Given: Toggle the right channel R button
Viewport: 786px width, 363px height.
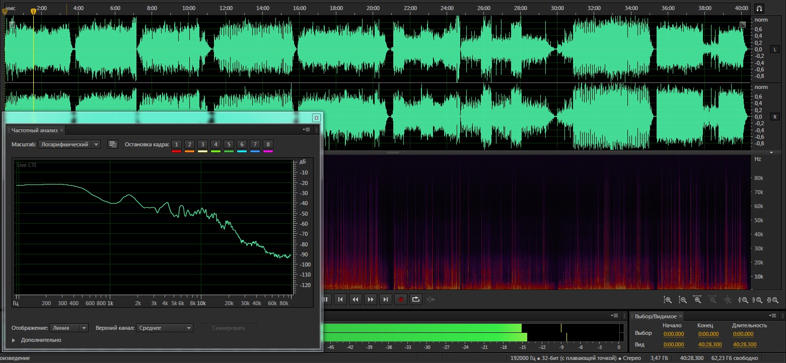Looking at the screenshot, I should tap(774, 117).
